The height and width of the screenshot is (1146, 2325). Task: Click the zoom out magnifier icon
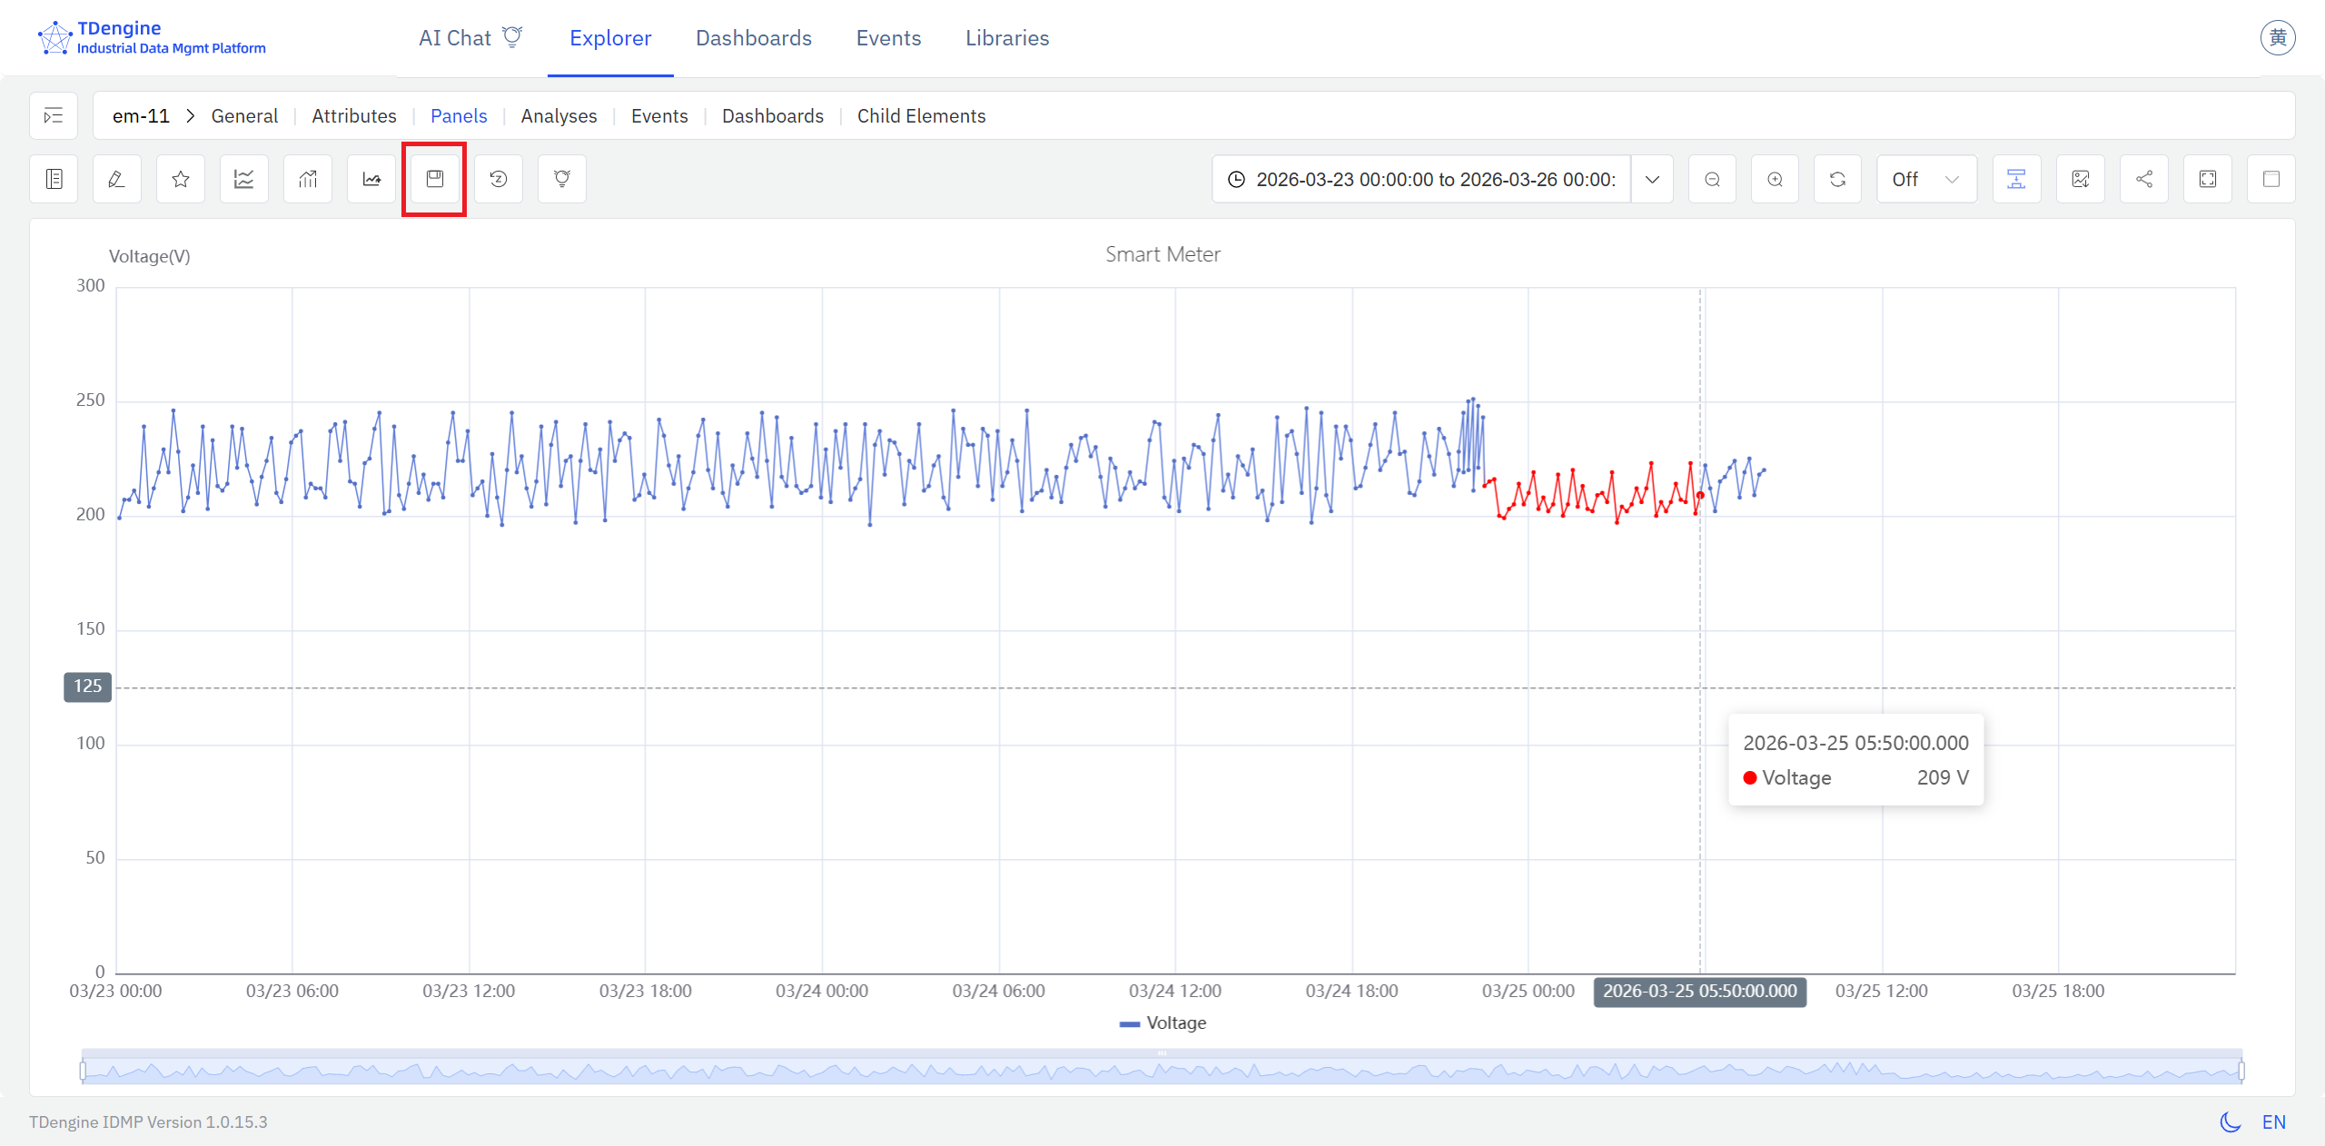tap(1712, 179)
